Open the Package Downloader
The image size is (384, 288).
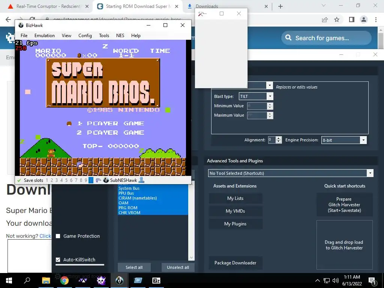[235, 263]
